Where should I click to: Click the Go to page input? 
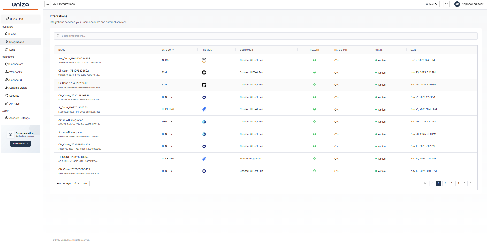point(94,183)
